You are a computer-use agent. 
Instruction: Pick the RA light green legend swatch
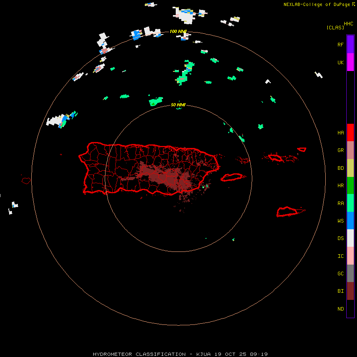(350, 203)
